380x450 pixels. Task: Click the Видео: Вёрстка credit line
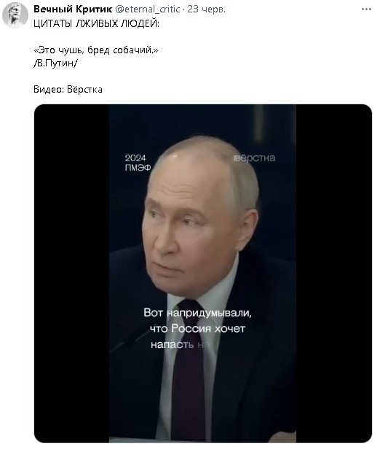pos(68,89)
